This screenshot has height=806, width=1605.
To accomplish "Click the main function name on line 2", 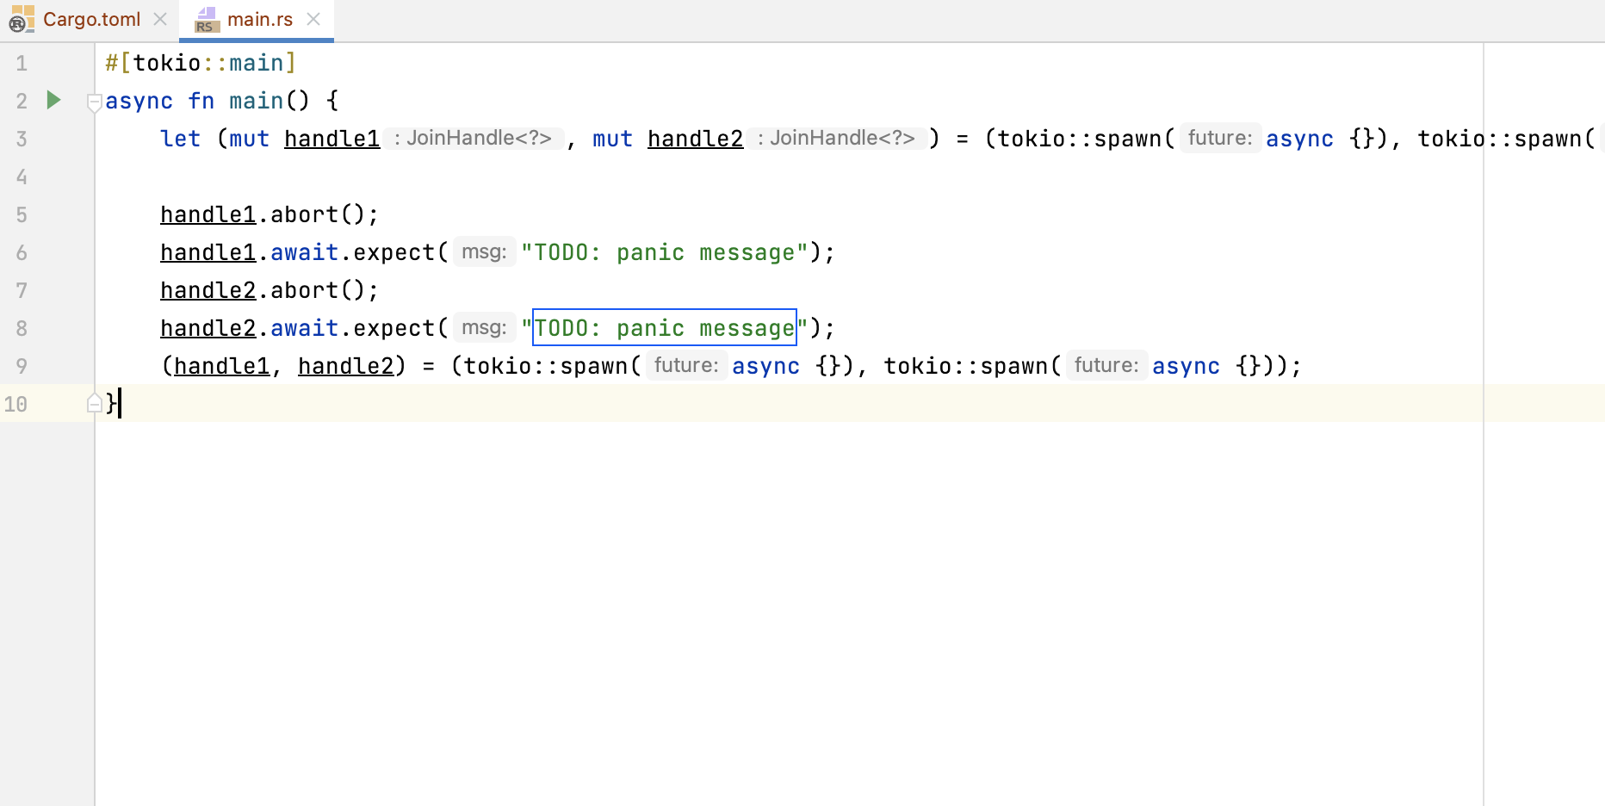I will (257, 101).
